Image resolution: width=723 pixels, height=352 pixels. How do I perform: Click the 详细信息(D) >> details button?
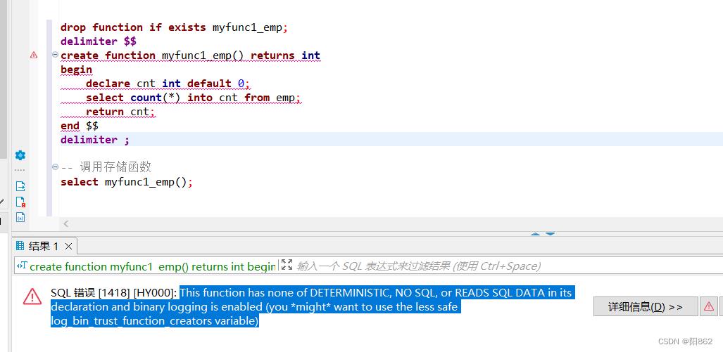point(645,307)
